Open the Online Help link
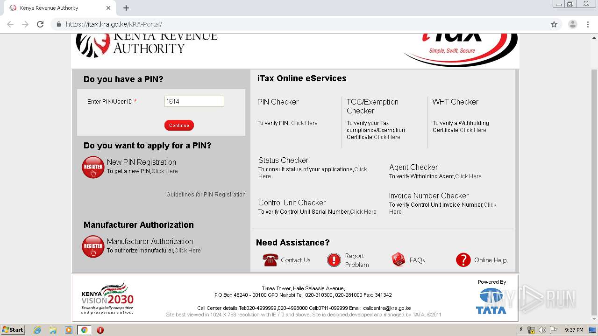The width and height of the screenshot is (598, 336). click(x=490, y=260)
